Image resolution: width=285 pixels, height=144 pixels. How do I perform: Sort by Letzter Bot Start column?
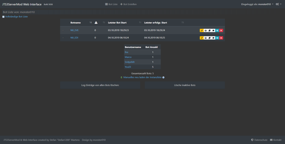pyautogui.click(x=140, y=23)
